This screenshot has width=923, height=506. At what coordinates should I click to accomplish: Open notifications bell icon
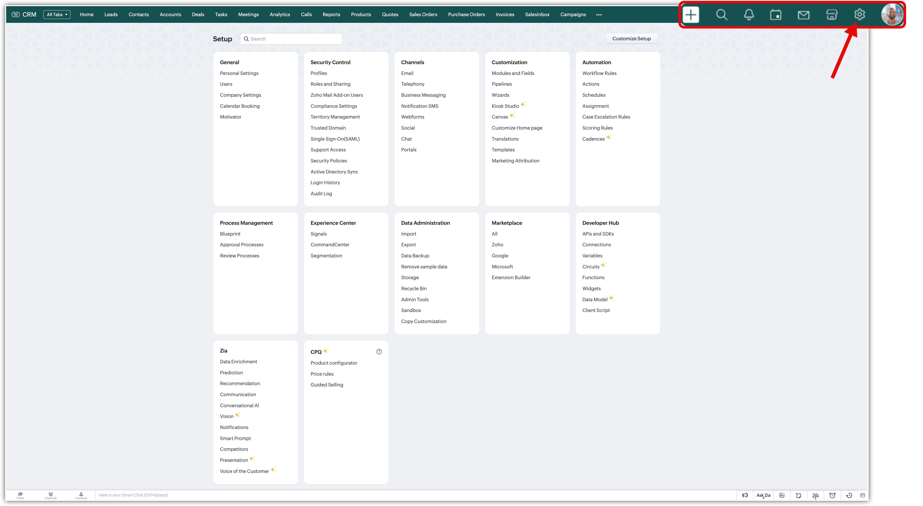click(749, 15)
